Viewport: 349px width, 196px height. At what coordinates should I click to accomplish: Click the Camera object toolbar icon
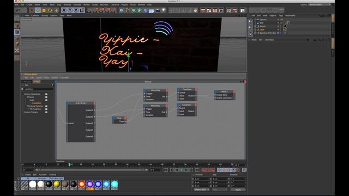[158, 10]
